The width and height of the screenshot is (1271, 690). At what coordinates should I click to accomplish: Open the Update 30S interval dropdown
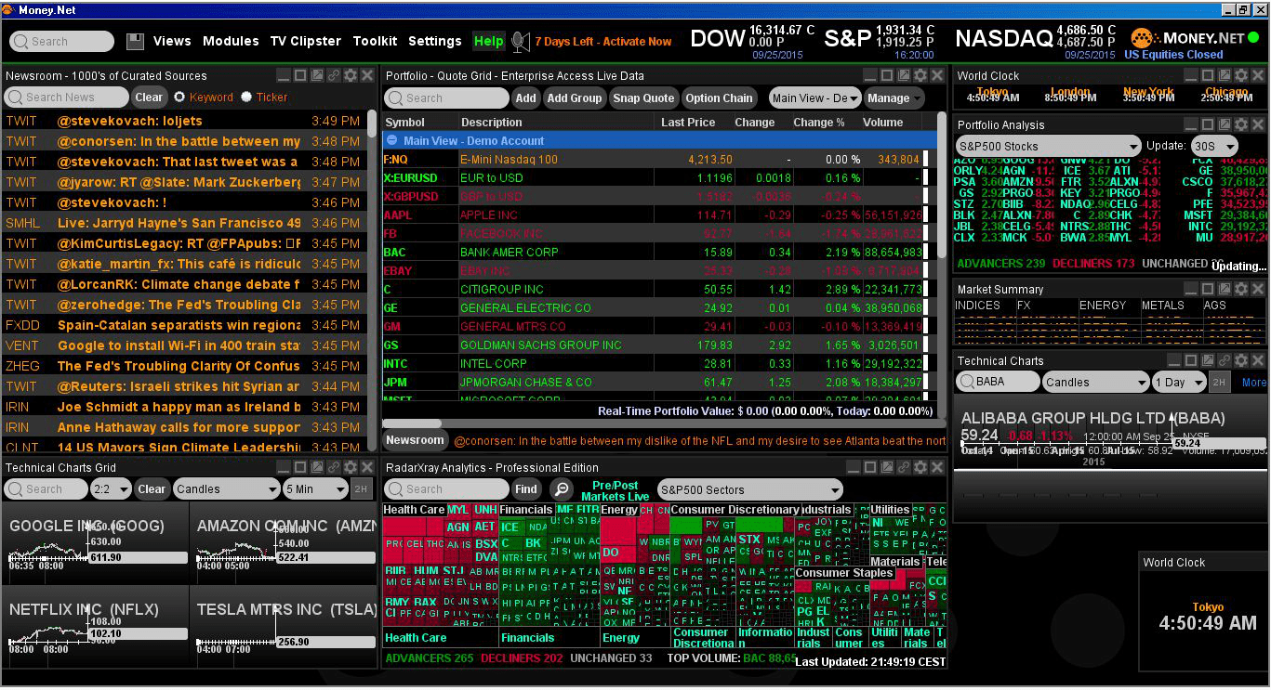tap(1215, 146)
